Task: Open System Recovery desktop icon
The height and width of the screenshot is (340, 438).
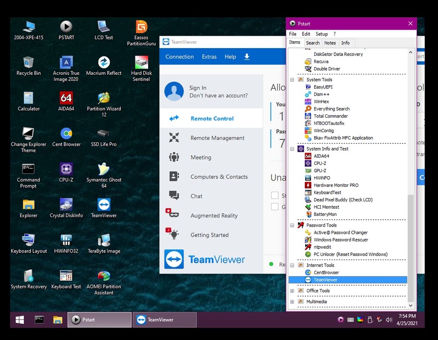Action: coord(29,279)
